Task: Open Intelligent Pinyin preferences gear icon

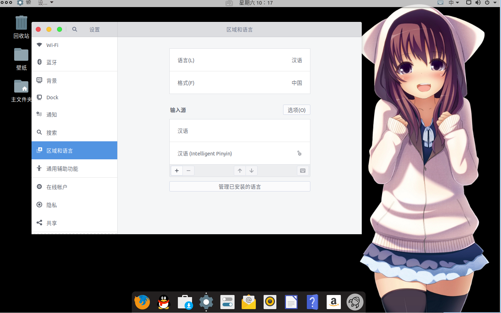Action: [x=299, y=153]
